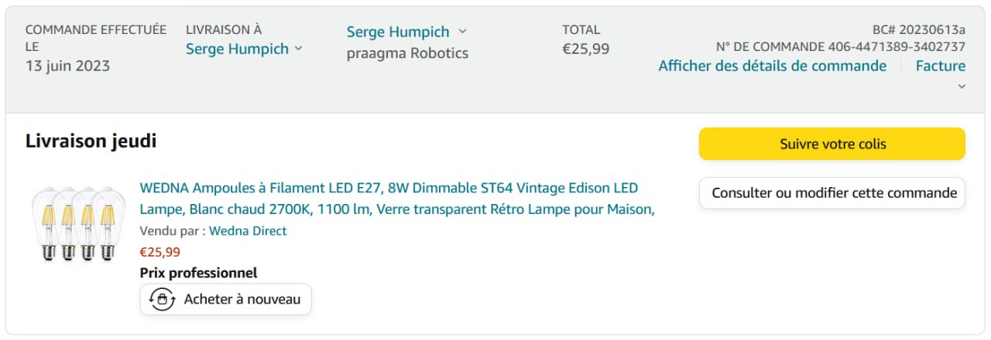The height and width of the screenshot is (340, 991).
Task: Open the Facture link
Action: (940, 66)
